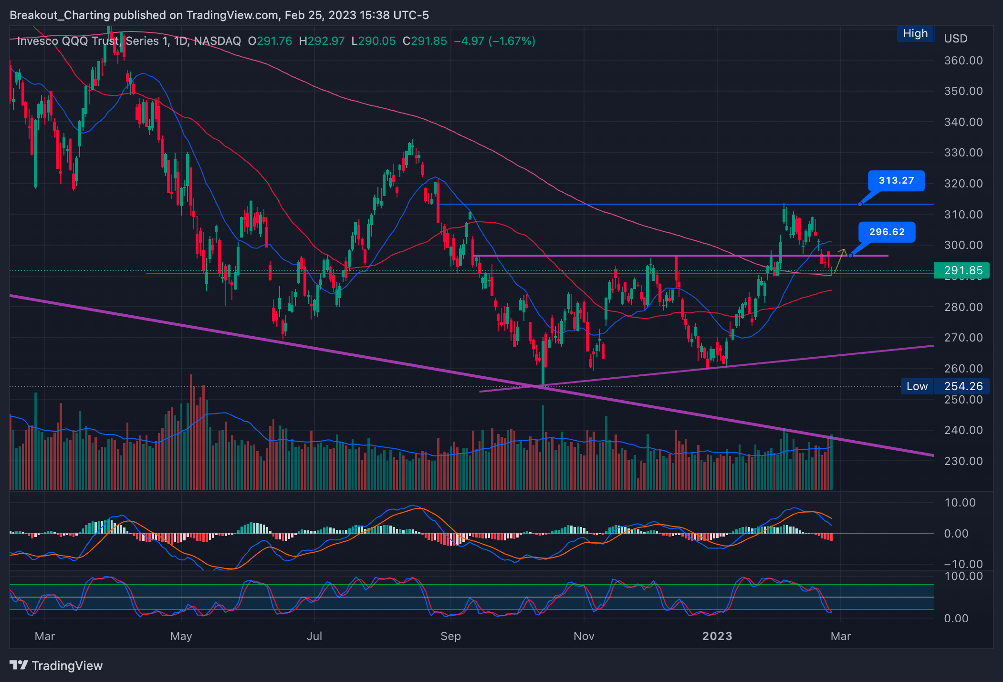The image size is (1003, 682).
Task: Click the Sep label on the time axis
Action: (x=450, y=636)
